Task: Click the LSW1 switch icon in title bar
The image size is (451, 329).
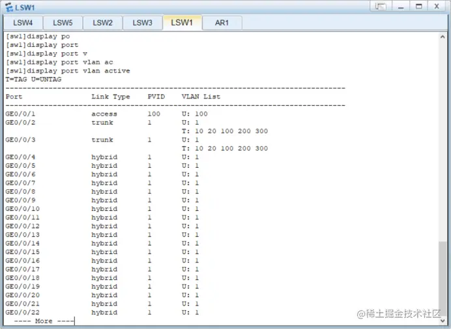Action: (9, 7)
